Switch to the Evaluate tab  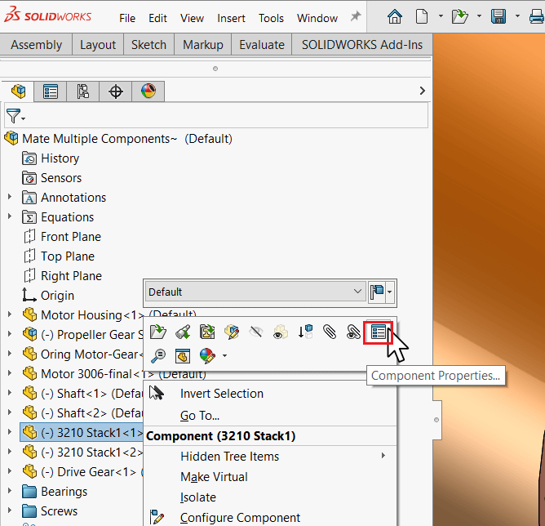(x=262, y=45)
